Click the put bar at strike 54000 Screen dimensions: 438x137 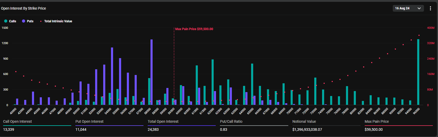[x=112, y=76]
